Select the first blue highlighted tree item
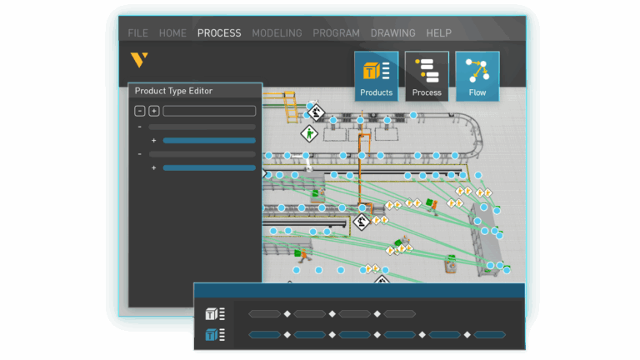 coord(209,141)
